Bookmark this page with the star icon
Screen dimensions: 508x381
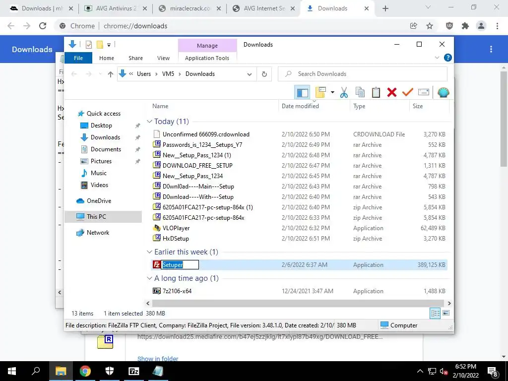pos(430,26)
